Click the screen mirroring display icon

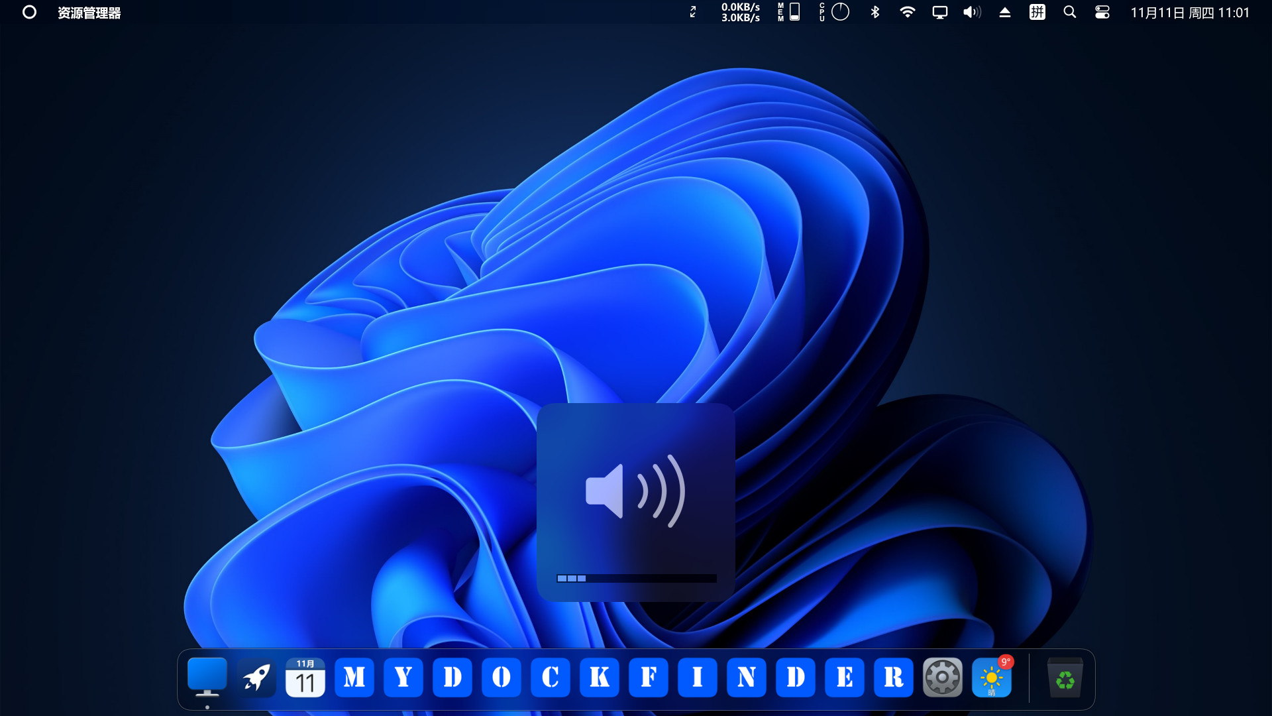[x=939, y=12]
